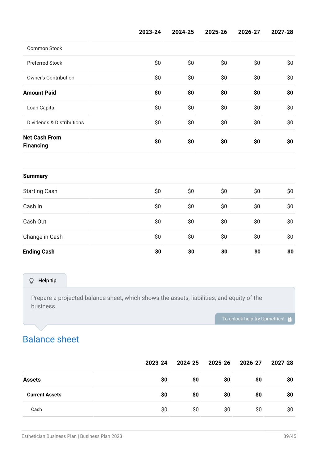Image resolution: width=318 pixels, height=450 pixels.
Task: Click the Assets row label
Action: 32,380
